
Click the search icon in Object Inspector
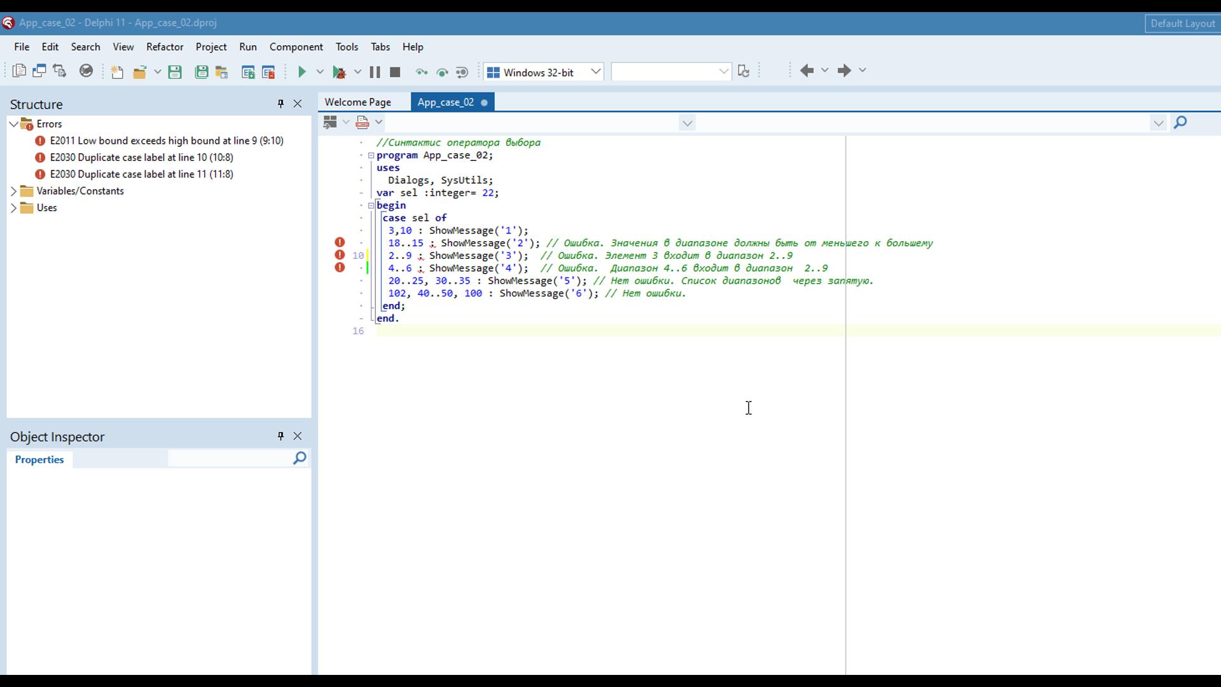(x=300, y=457)
